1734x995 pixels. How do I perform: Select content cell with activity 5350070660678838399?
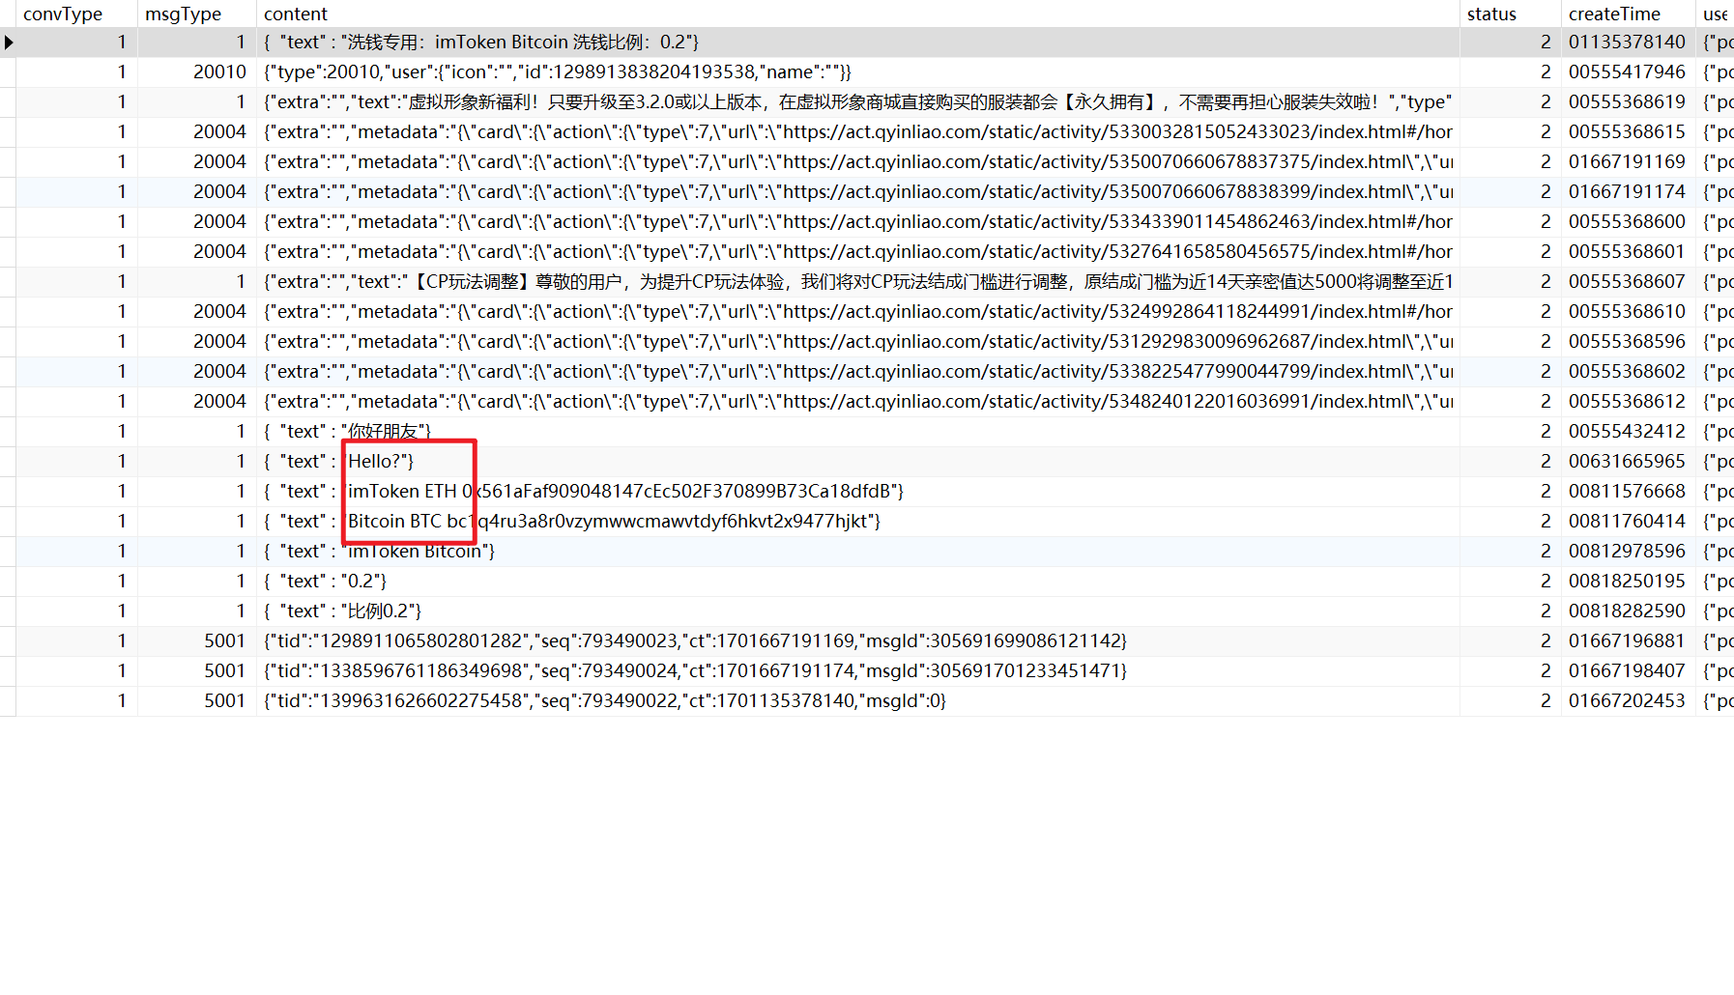point(857,192)
